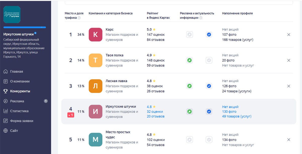The height and width of the screenshot is (154, 302).
Task: Click the green advertising badge for Твоя полка
Action: click(190, 60)
